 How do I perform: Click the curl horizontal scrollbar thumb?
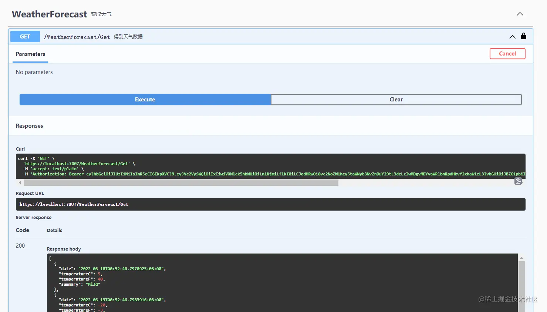click(x=181, y=183)
